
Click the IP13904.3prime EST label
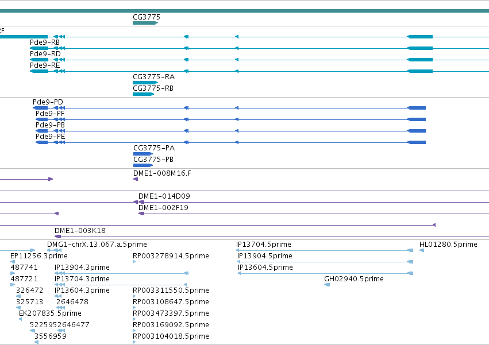click(x=82, y=268)
